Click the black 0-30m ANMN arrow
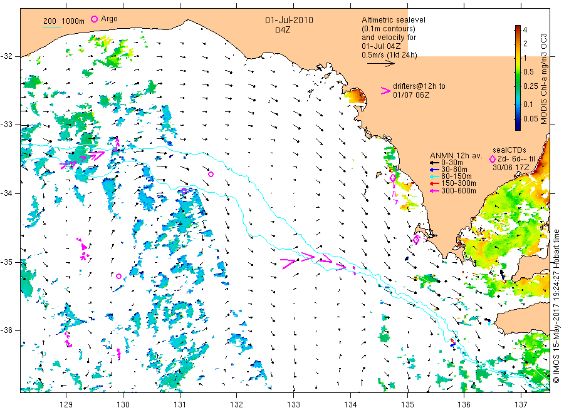Image resolution: width=564 pixels, height=413 pixels. pos(434,163)
